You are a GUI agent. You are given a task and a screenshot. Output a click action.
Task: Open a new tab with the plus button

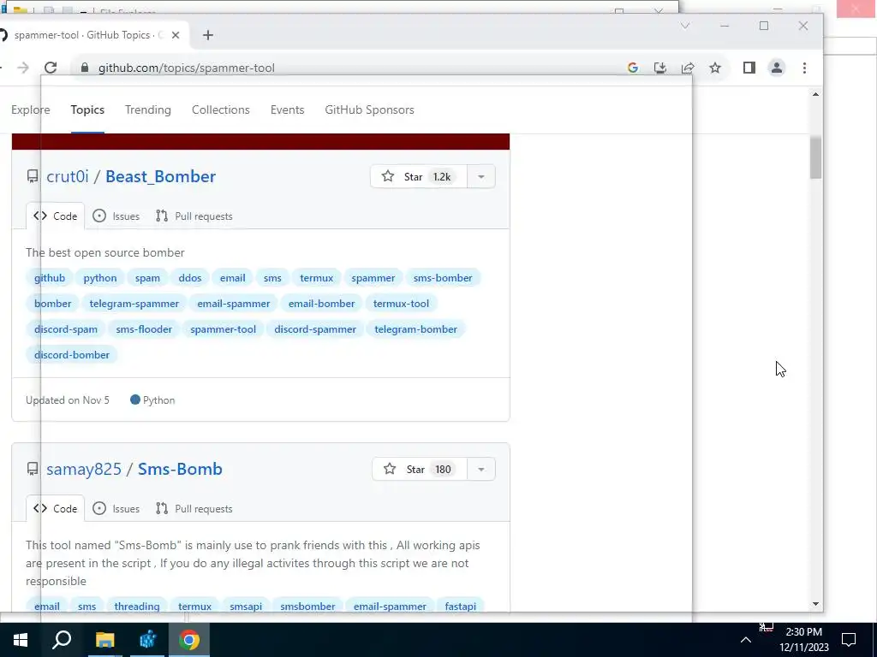(208, 35)
